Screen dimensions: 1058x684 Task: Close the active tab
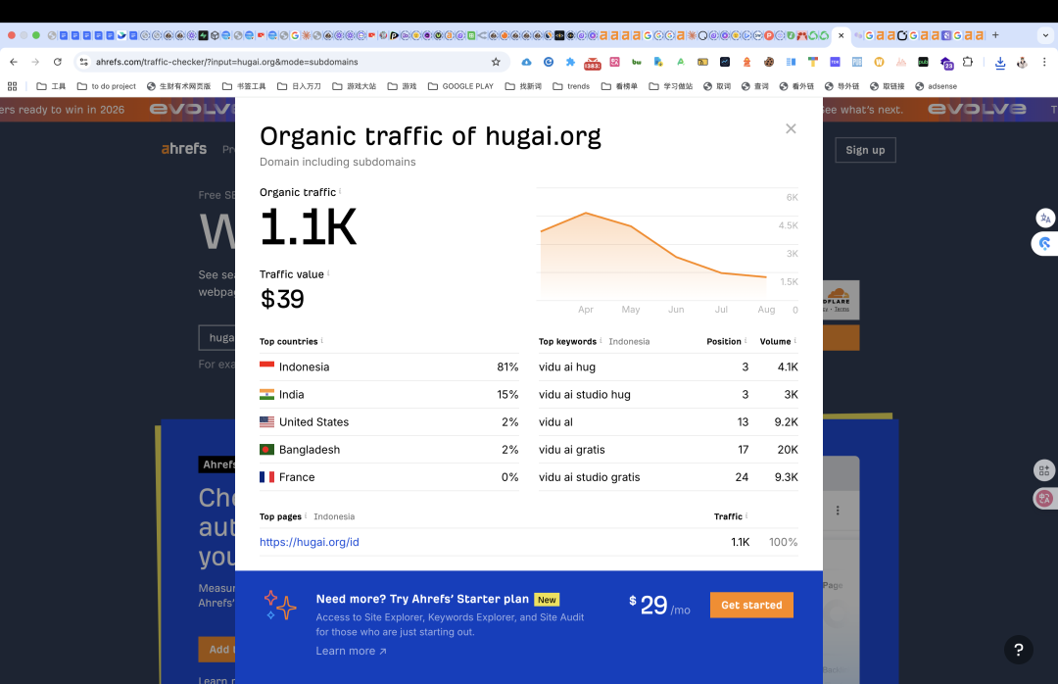coord(841,35)
